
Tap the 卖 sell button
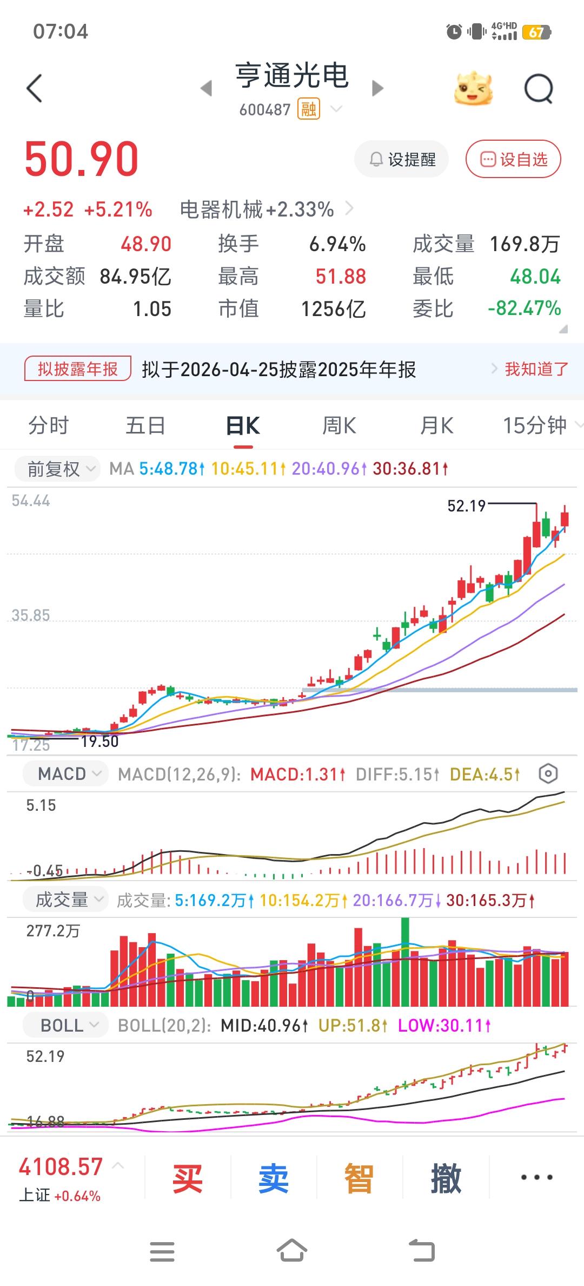274,1178
